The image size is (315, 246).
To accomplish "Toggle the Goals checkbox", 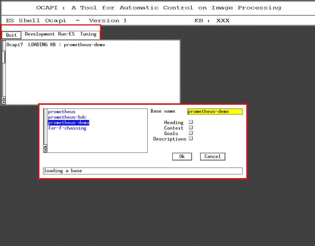I will click(x=191, y=133).
